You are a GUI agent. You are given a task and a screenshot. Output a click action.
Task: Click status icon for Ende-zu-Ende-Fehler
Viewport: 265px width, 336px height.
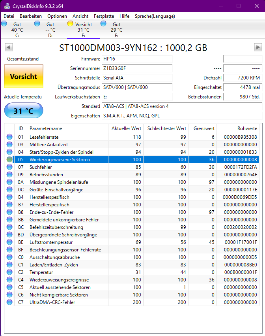click(x=9, y=212)
